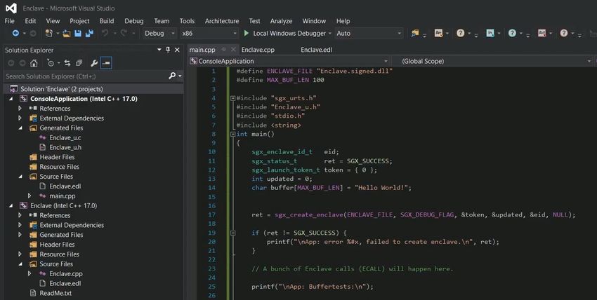Open the dropdown arrow next to New Project
This screenshot has height=300, width=597.
click(58, 34)
